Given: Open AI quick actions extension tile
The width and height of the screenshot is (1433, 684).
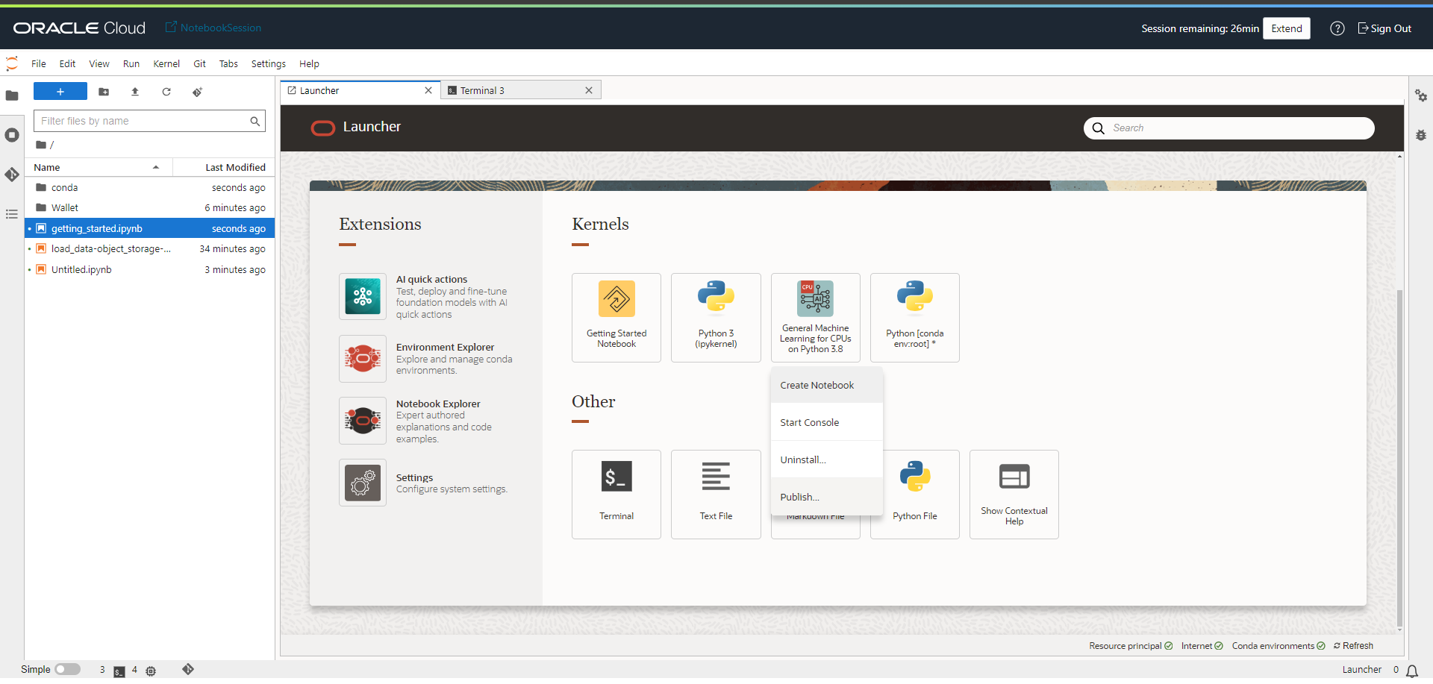Looking at the screenshot, I should pos(363,296).
